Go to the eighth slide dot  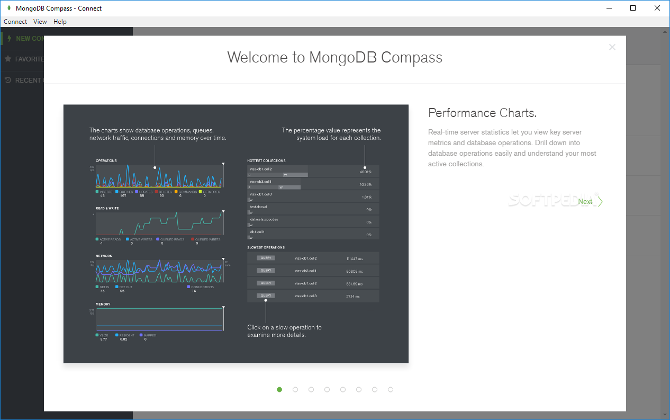point(391,390)
